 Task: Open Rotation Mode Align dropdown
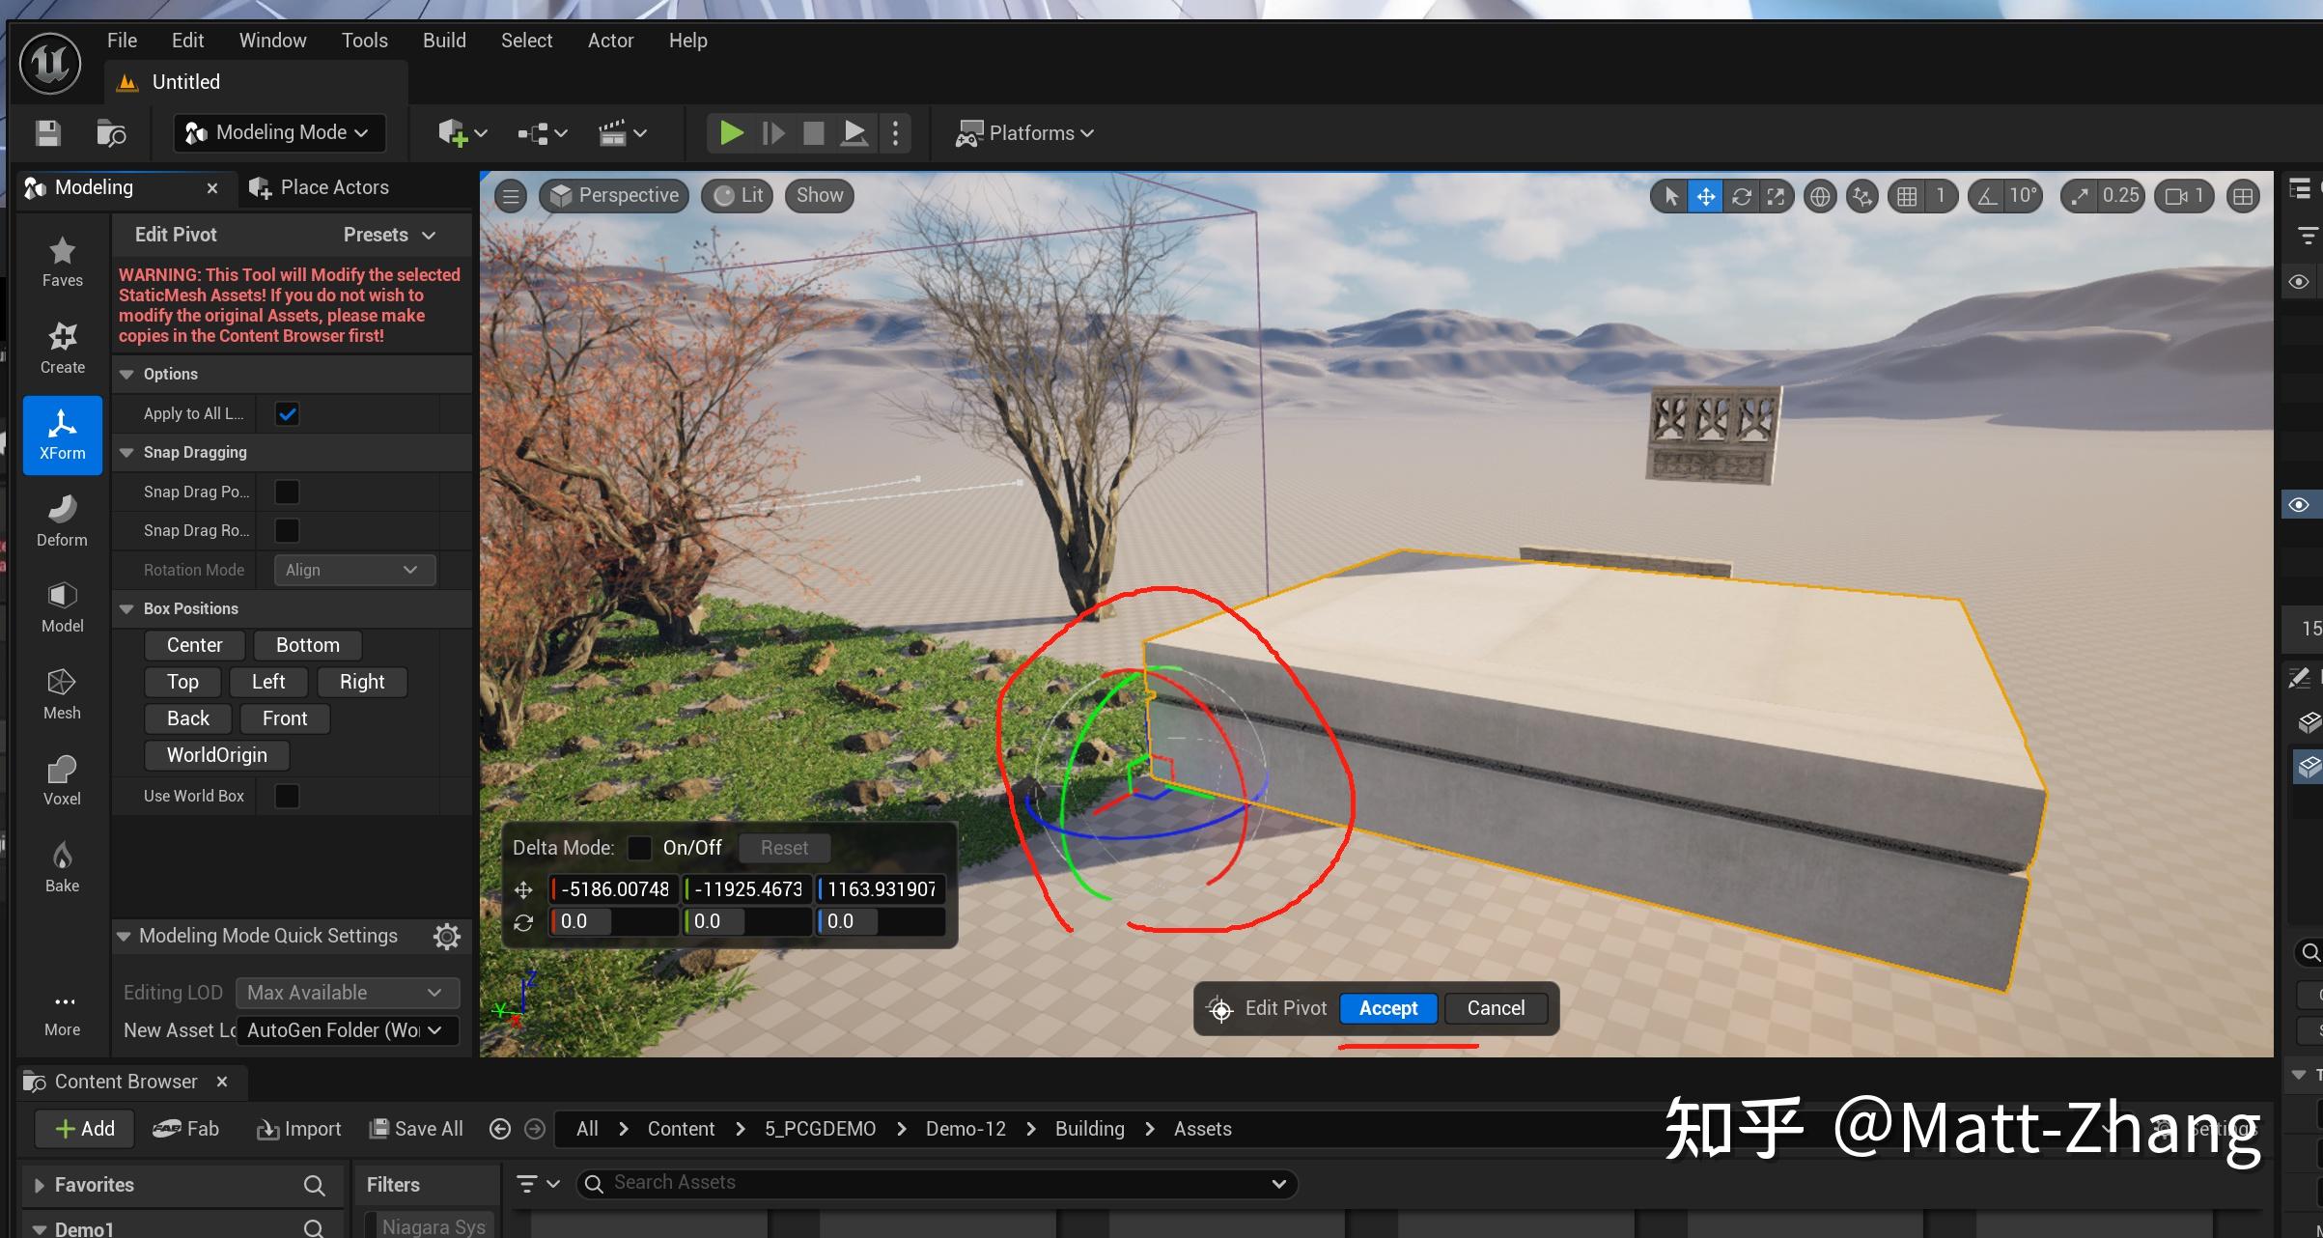coord(353,570)
